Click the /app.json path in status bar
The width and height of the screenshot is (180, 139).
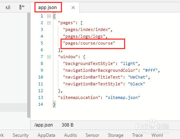tap(43, 125)
